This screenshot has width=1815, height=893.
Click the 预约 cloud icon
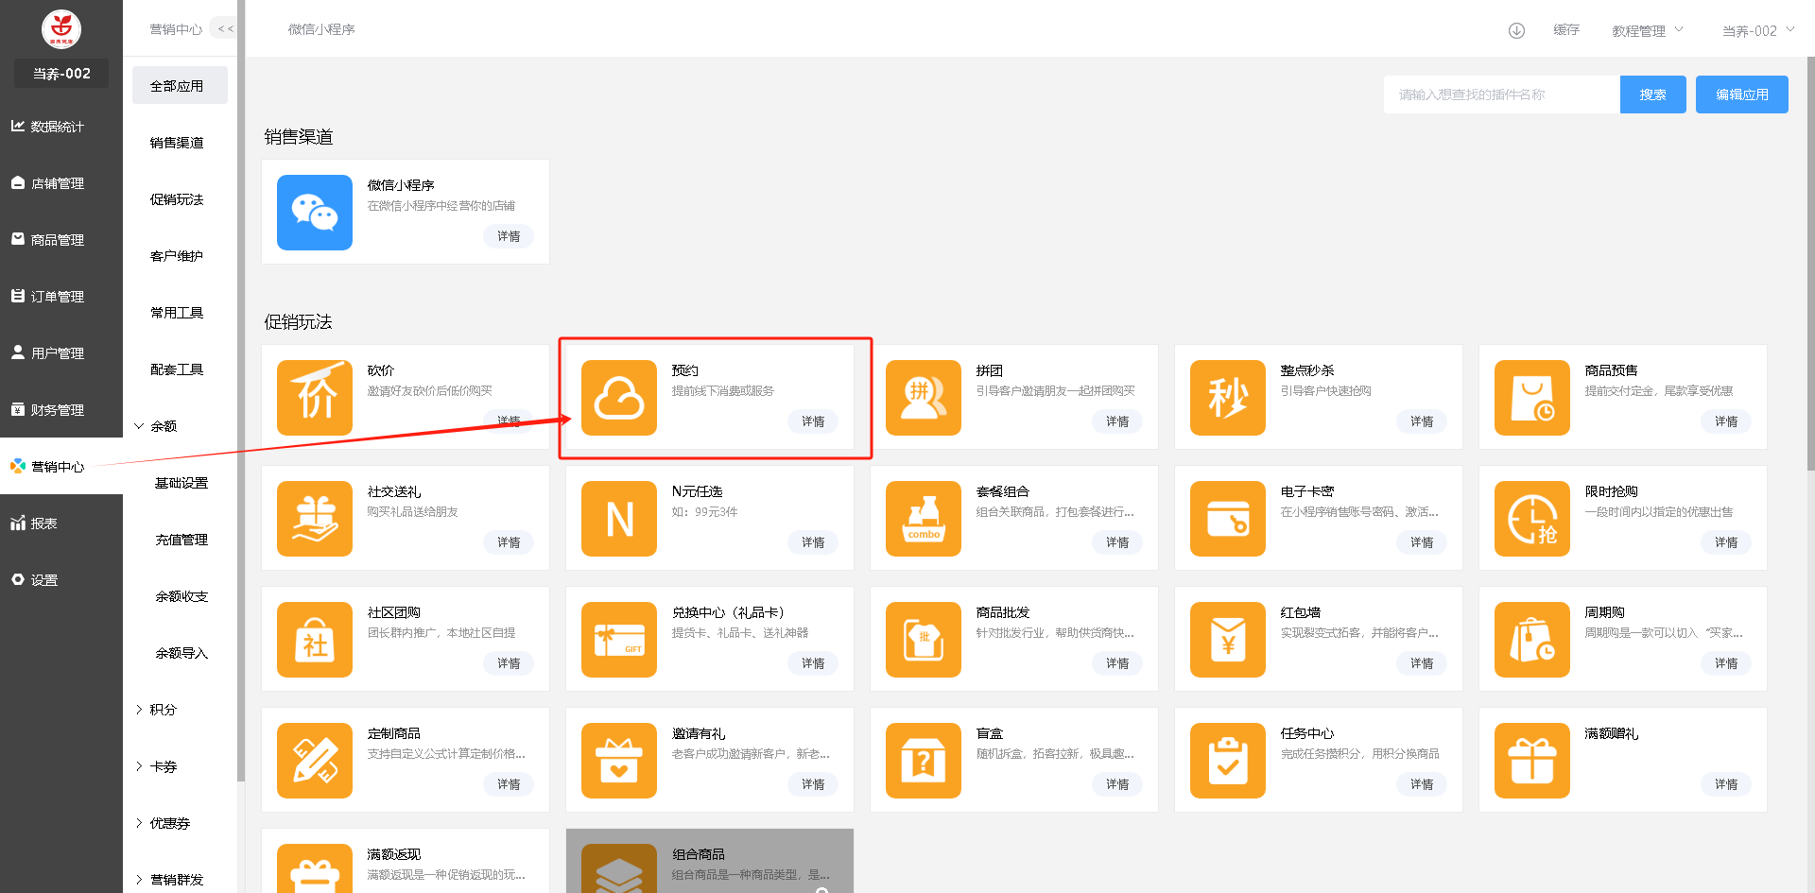(618, 398)
